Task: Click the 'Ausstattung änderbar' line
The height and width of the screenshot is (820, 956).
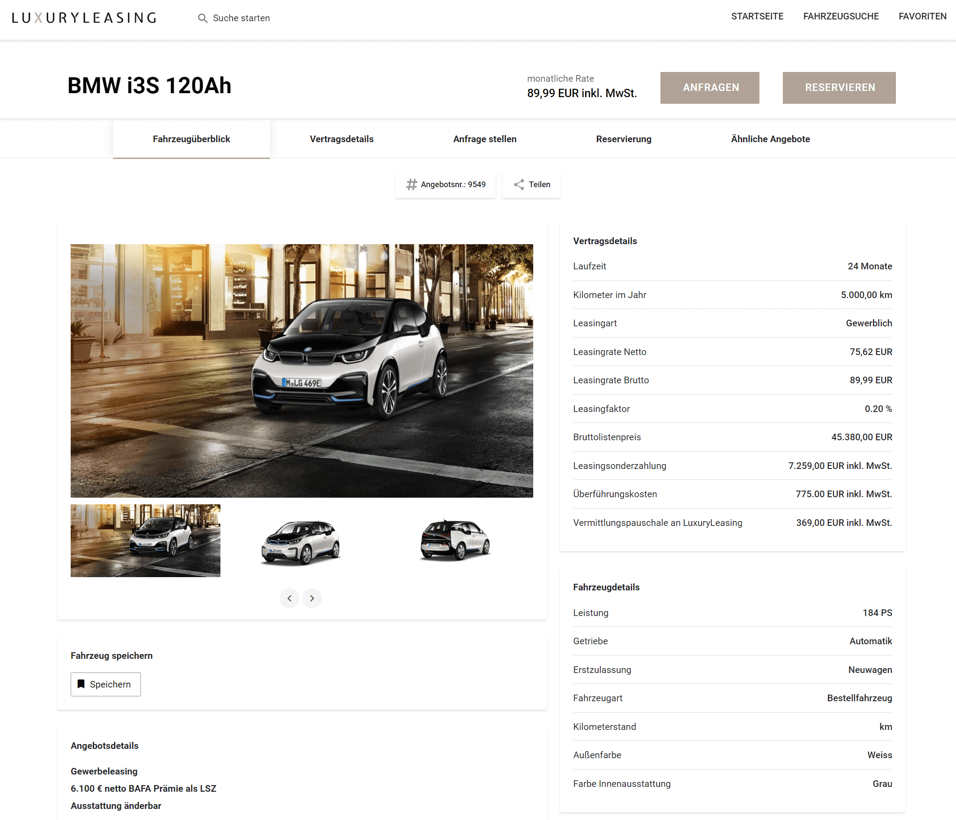Action: click(116, 806)
